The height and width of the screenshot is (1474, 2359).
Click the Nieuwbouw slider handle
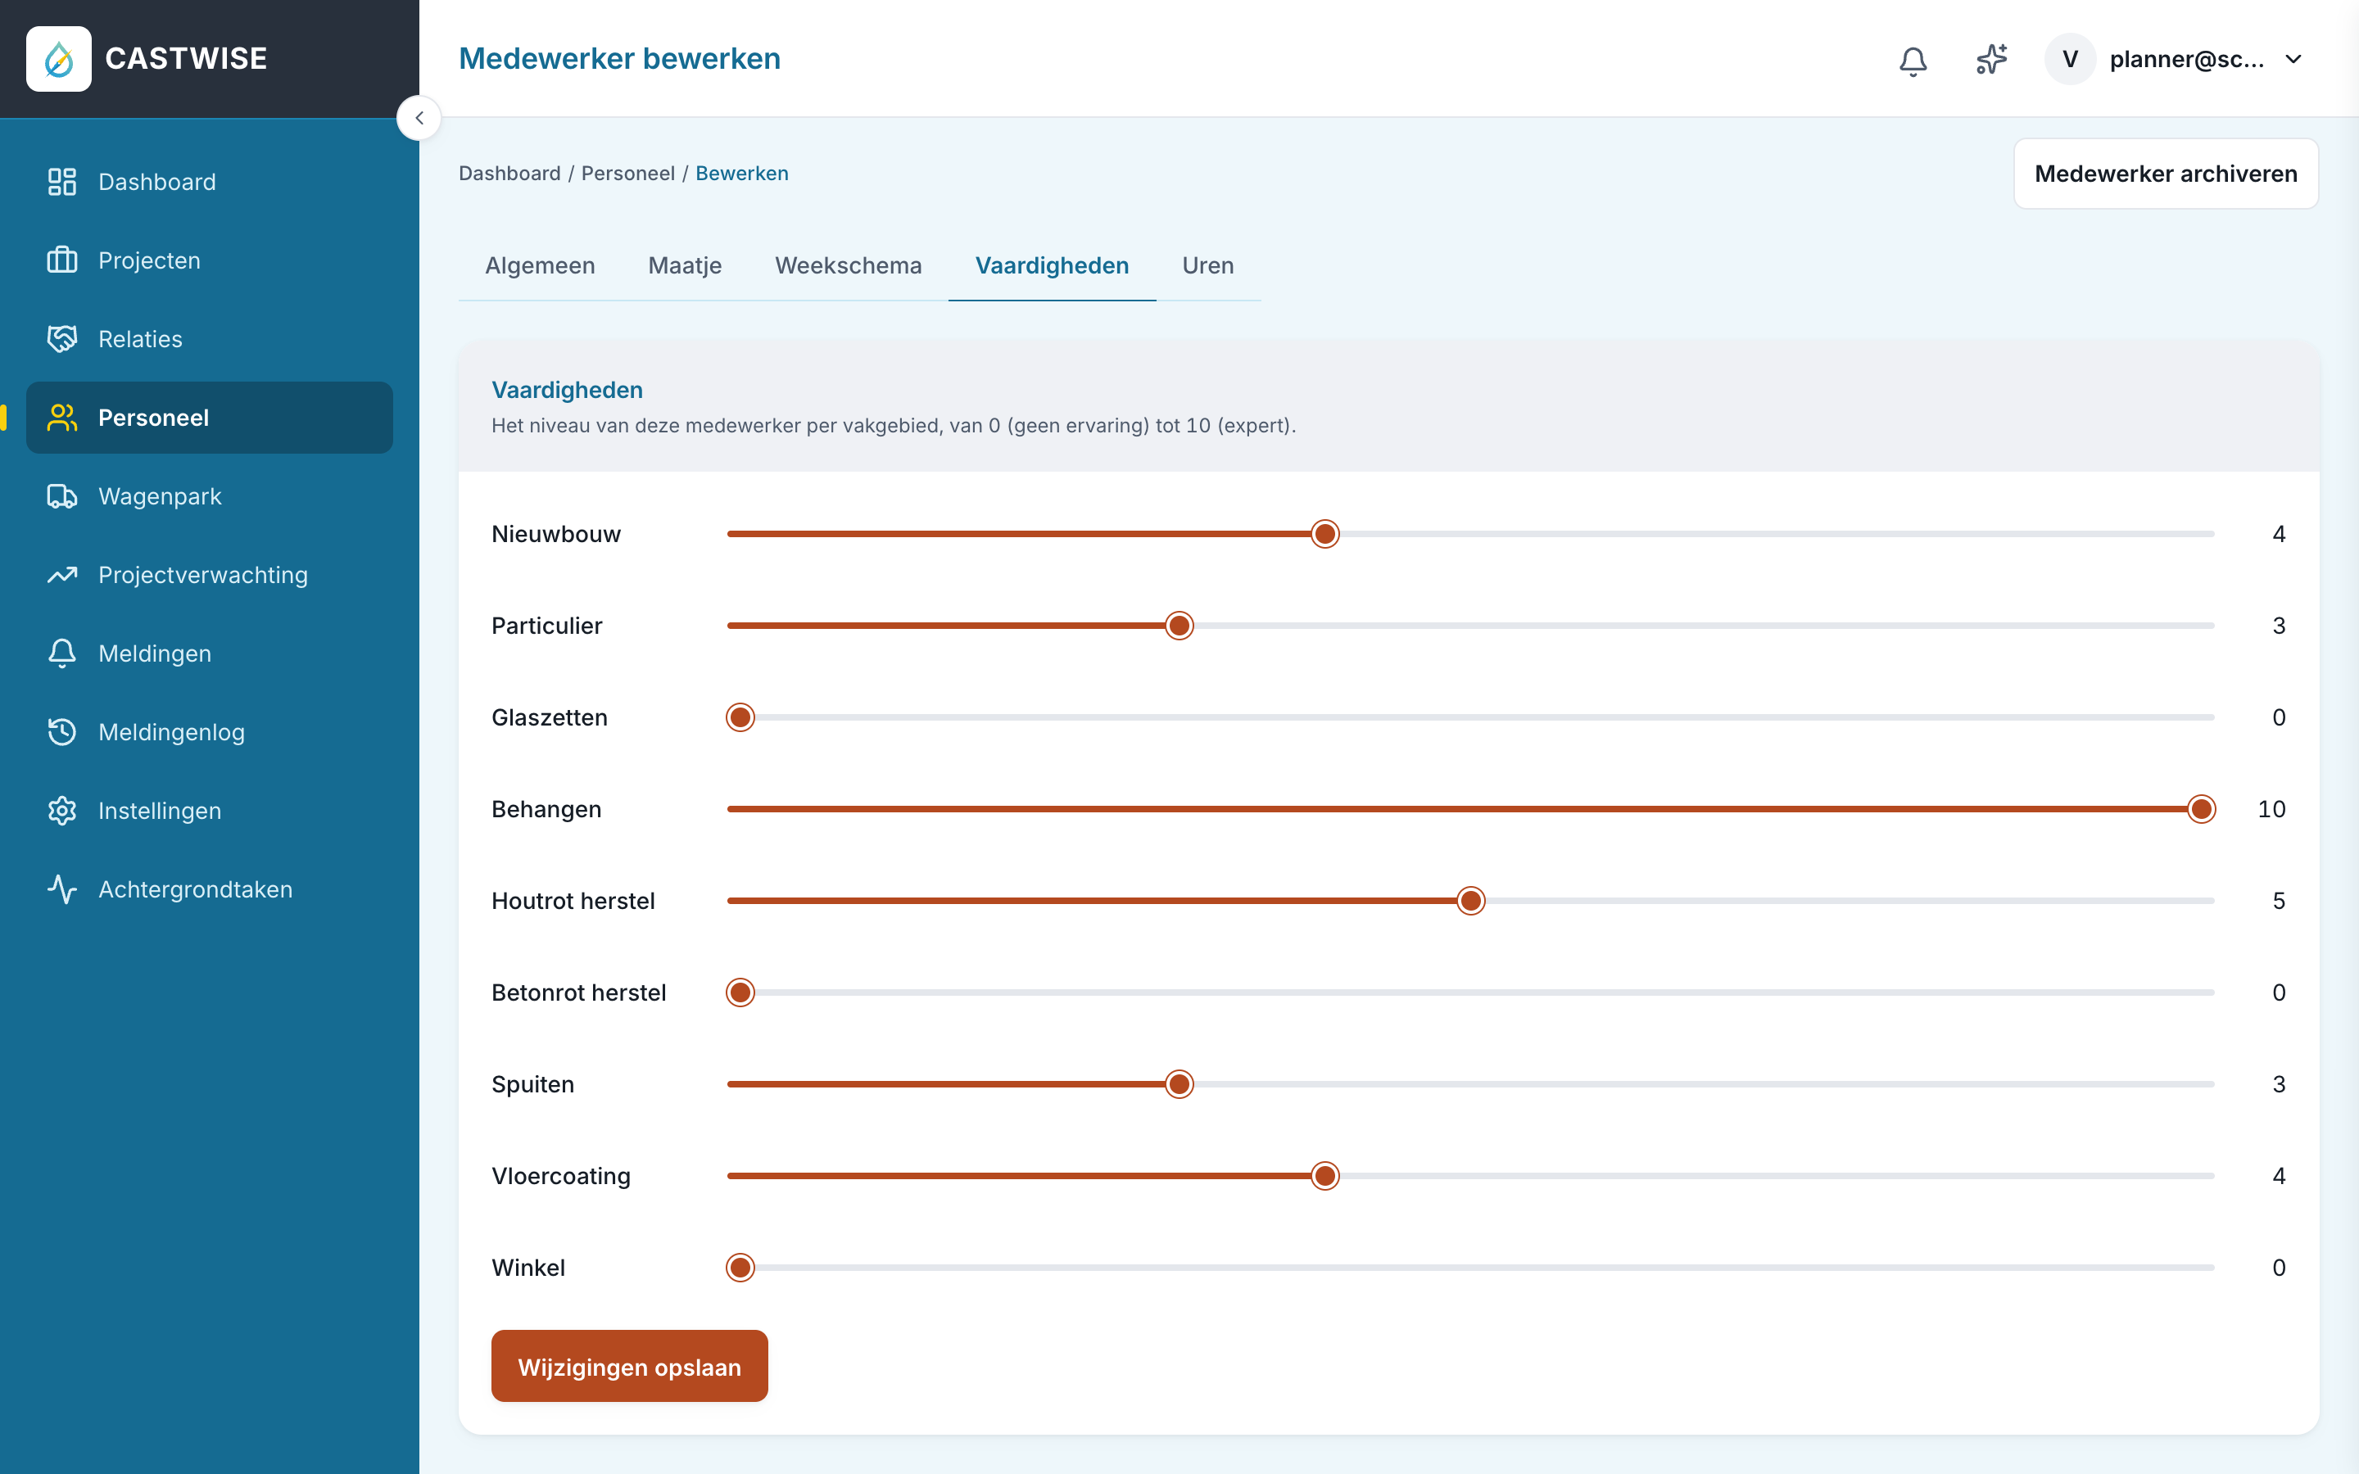coord(1324,534)
